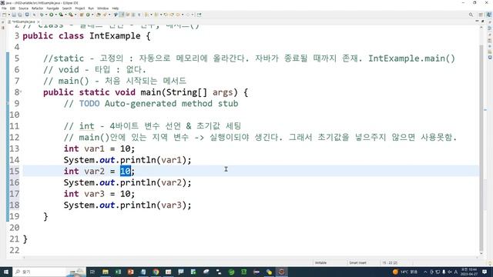This screenshot has height=277, width=493.
Task: Click the green Run toolbar button
Action: click(52, 15)
